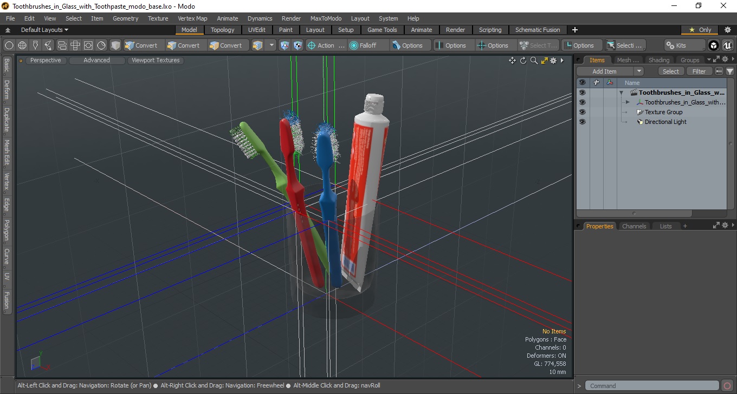737x394 pixels.
Task: Open the Add Item dropdown arrow
Action: click(x=639, y=71)
